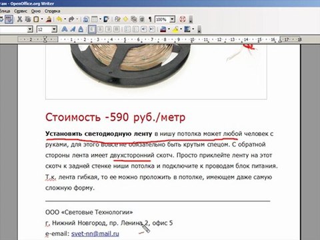Toggle AutoSpellcheck button
The width and height of the screenshot is (320, 240).
click(9, 19)
